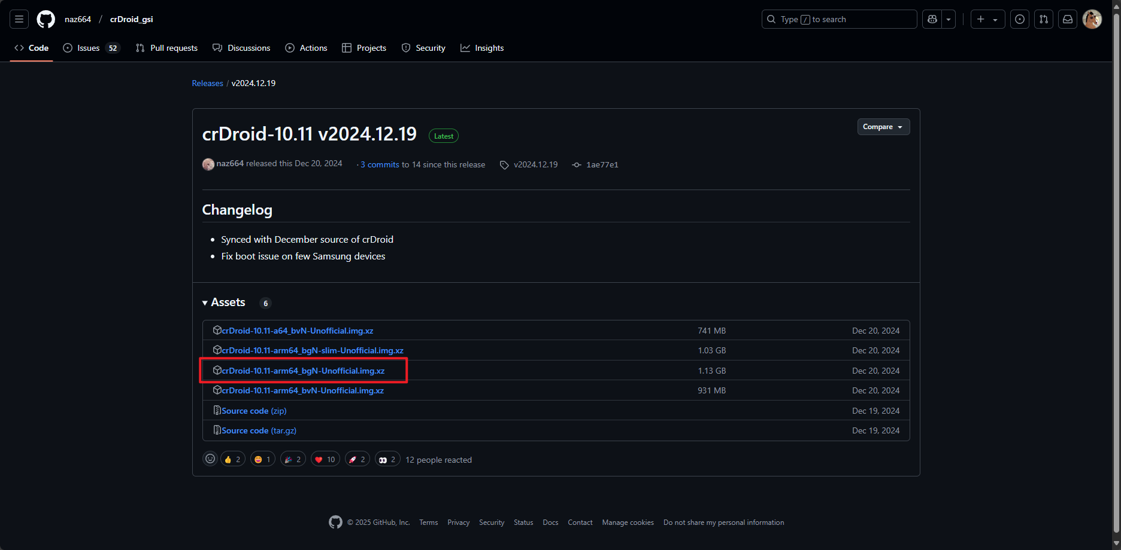The width and height of the screenshot is (1121, 550).
Task: Open the issues icon in top bar
Action: (1020, 19)
